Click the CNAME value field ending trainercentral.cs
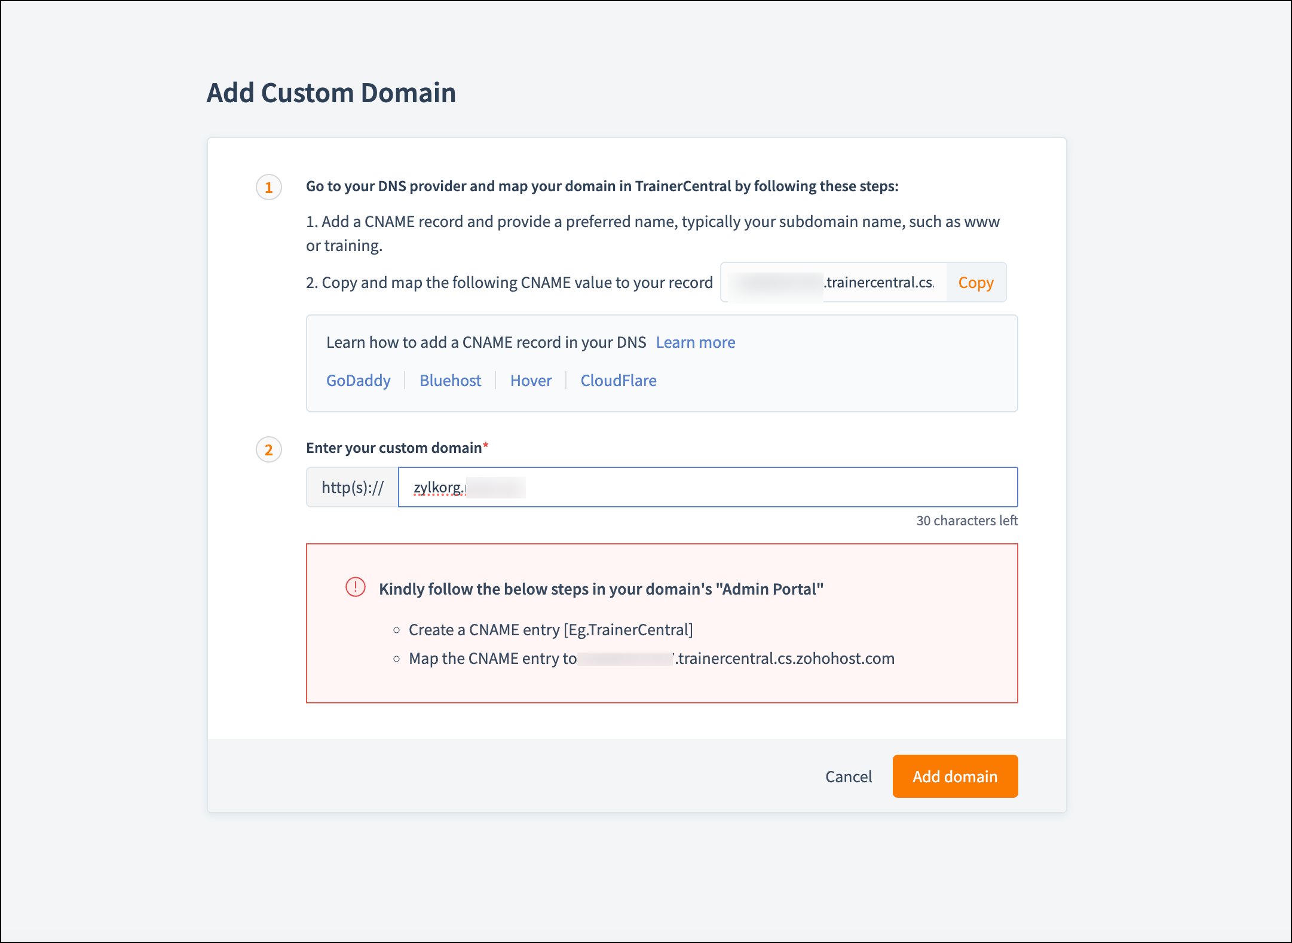This screenshot has width=1292, height=943. click(x=833, y=283)
